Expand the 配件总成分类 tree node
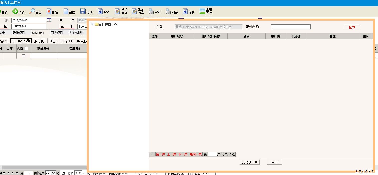 tap(92, 24)
